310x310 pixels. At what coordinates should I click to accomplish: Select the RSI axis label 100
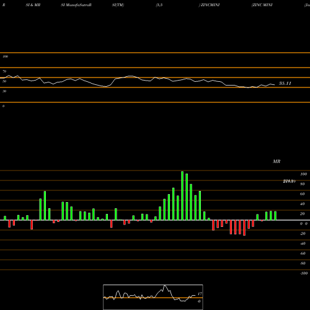6,56
